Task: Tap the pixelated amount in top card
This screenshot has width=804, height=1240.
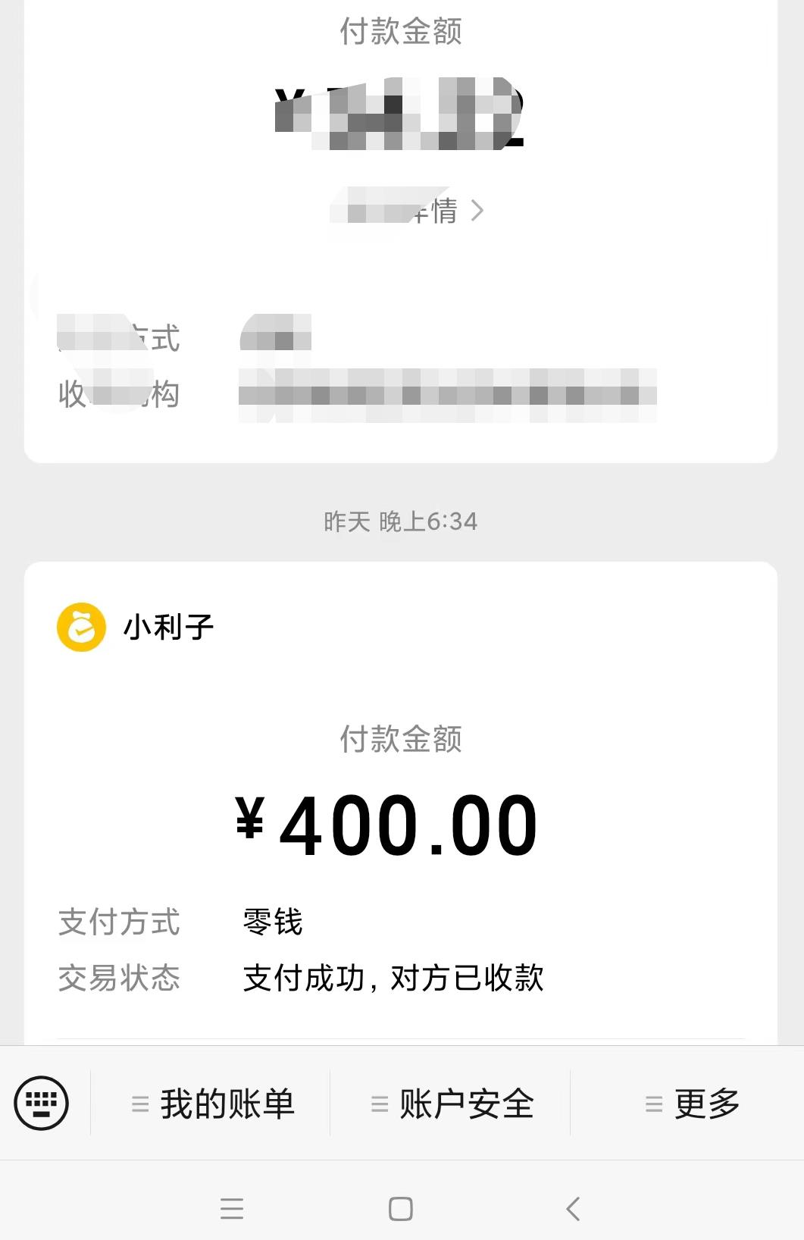Action: pos(399,112)
